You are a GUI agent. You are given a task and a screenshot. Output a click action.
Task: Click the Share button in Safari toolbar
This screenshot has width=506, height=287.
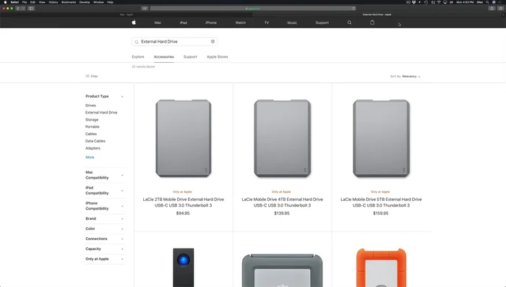492,9
